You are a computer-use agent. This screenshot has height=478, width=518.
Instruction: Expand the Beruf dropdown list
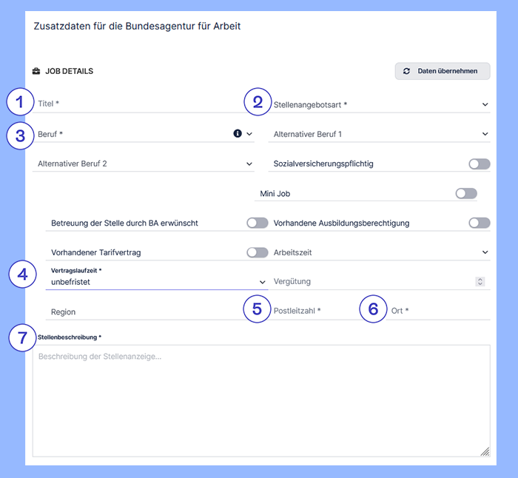point(249,134)
